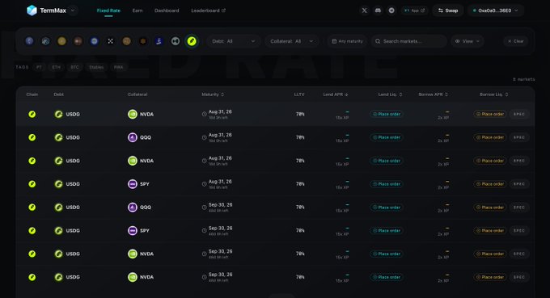Expand the wallet address 0xa0a0...36E0 menu
Screen dimensions: 550x298
(x=495, y=10)
